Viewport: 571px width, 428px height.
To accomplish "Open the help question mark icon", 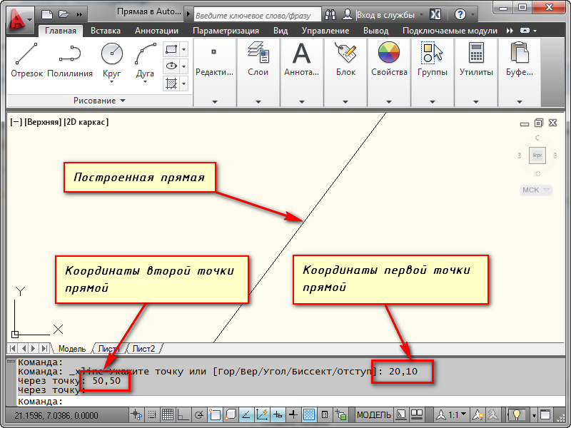I will click(460, 14).
